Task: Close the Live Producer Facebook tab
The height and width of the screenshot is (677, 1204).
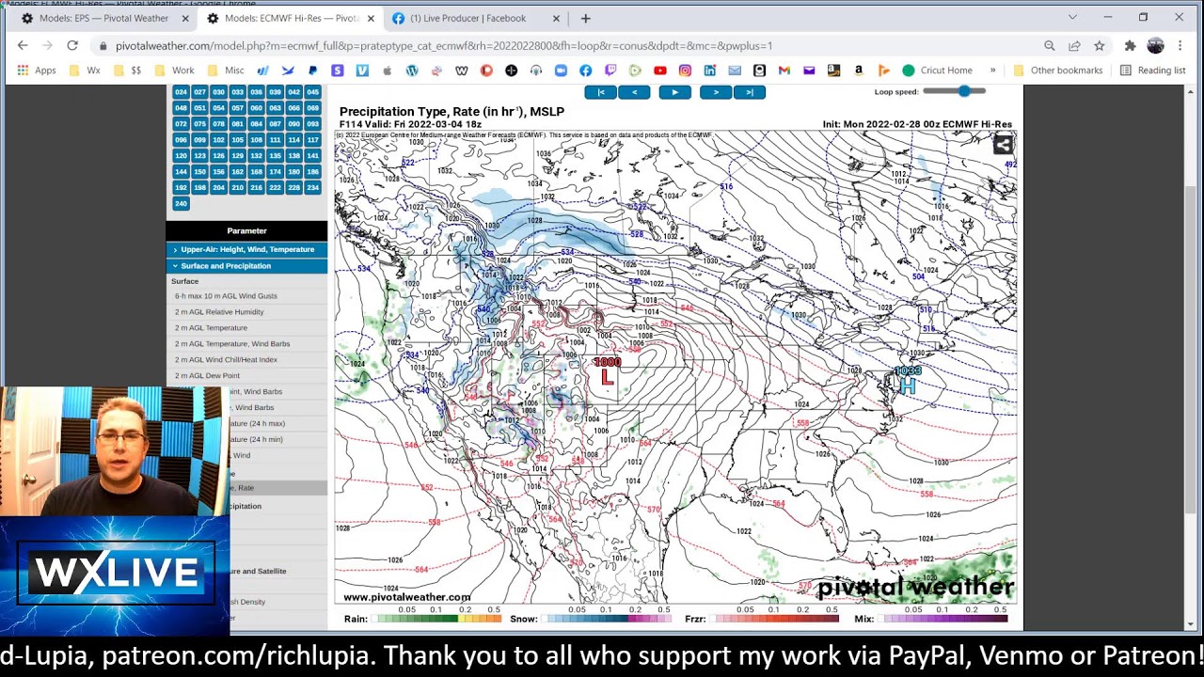Action: (x=556, y=18)
